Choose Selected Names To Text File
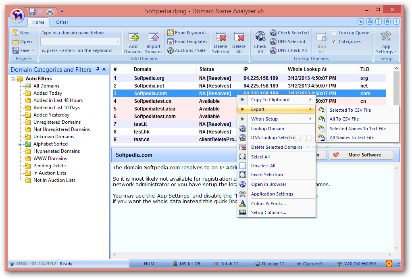412x279 pixels. (x=358, y=129)
